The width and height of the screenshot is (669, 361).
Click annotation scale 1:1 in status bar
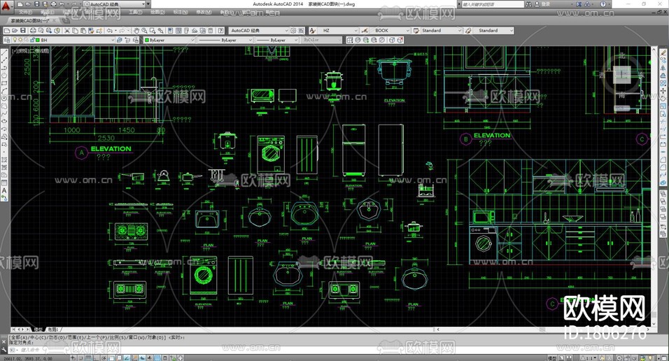[589, 358]
